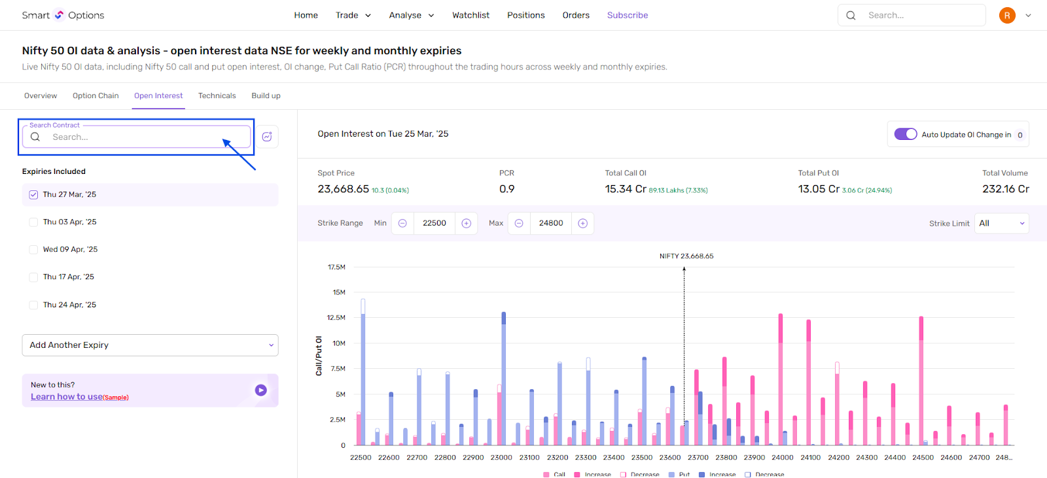Screen dimensions: 1047x478
Task: Open the Add Another Expiry dropdown
Action: point(150,345)
